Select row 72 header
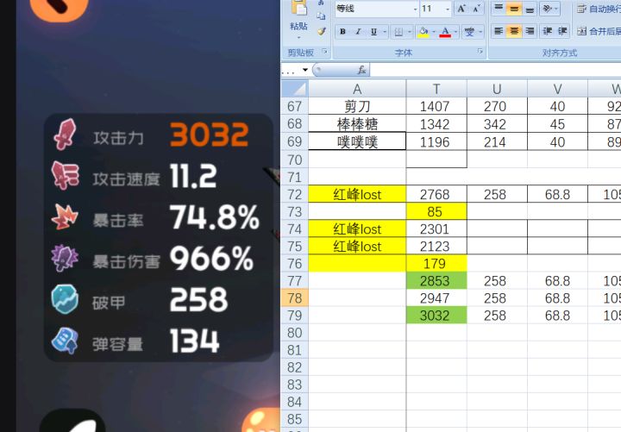The width and height of the screenshot is (621, 432). (294, 194)
